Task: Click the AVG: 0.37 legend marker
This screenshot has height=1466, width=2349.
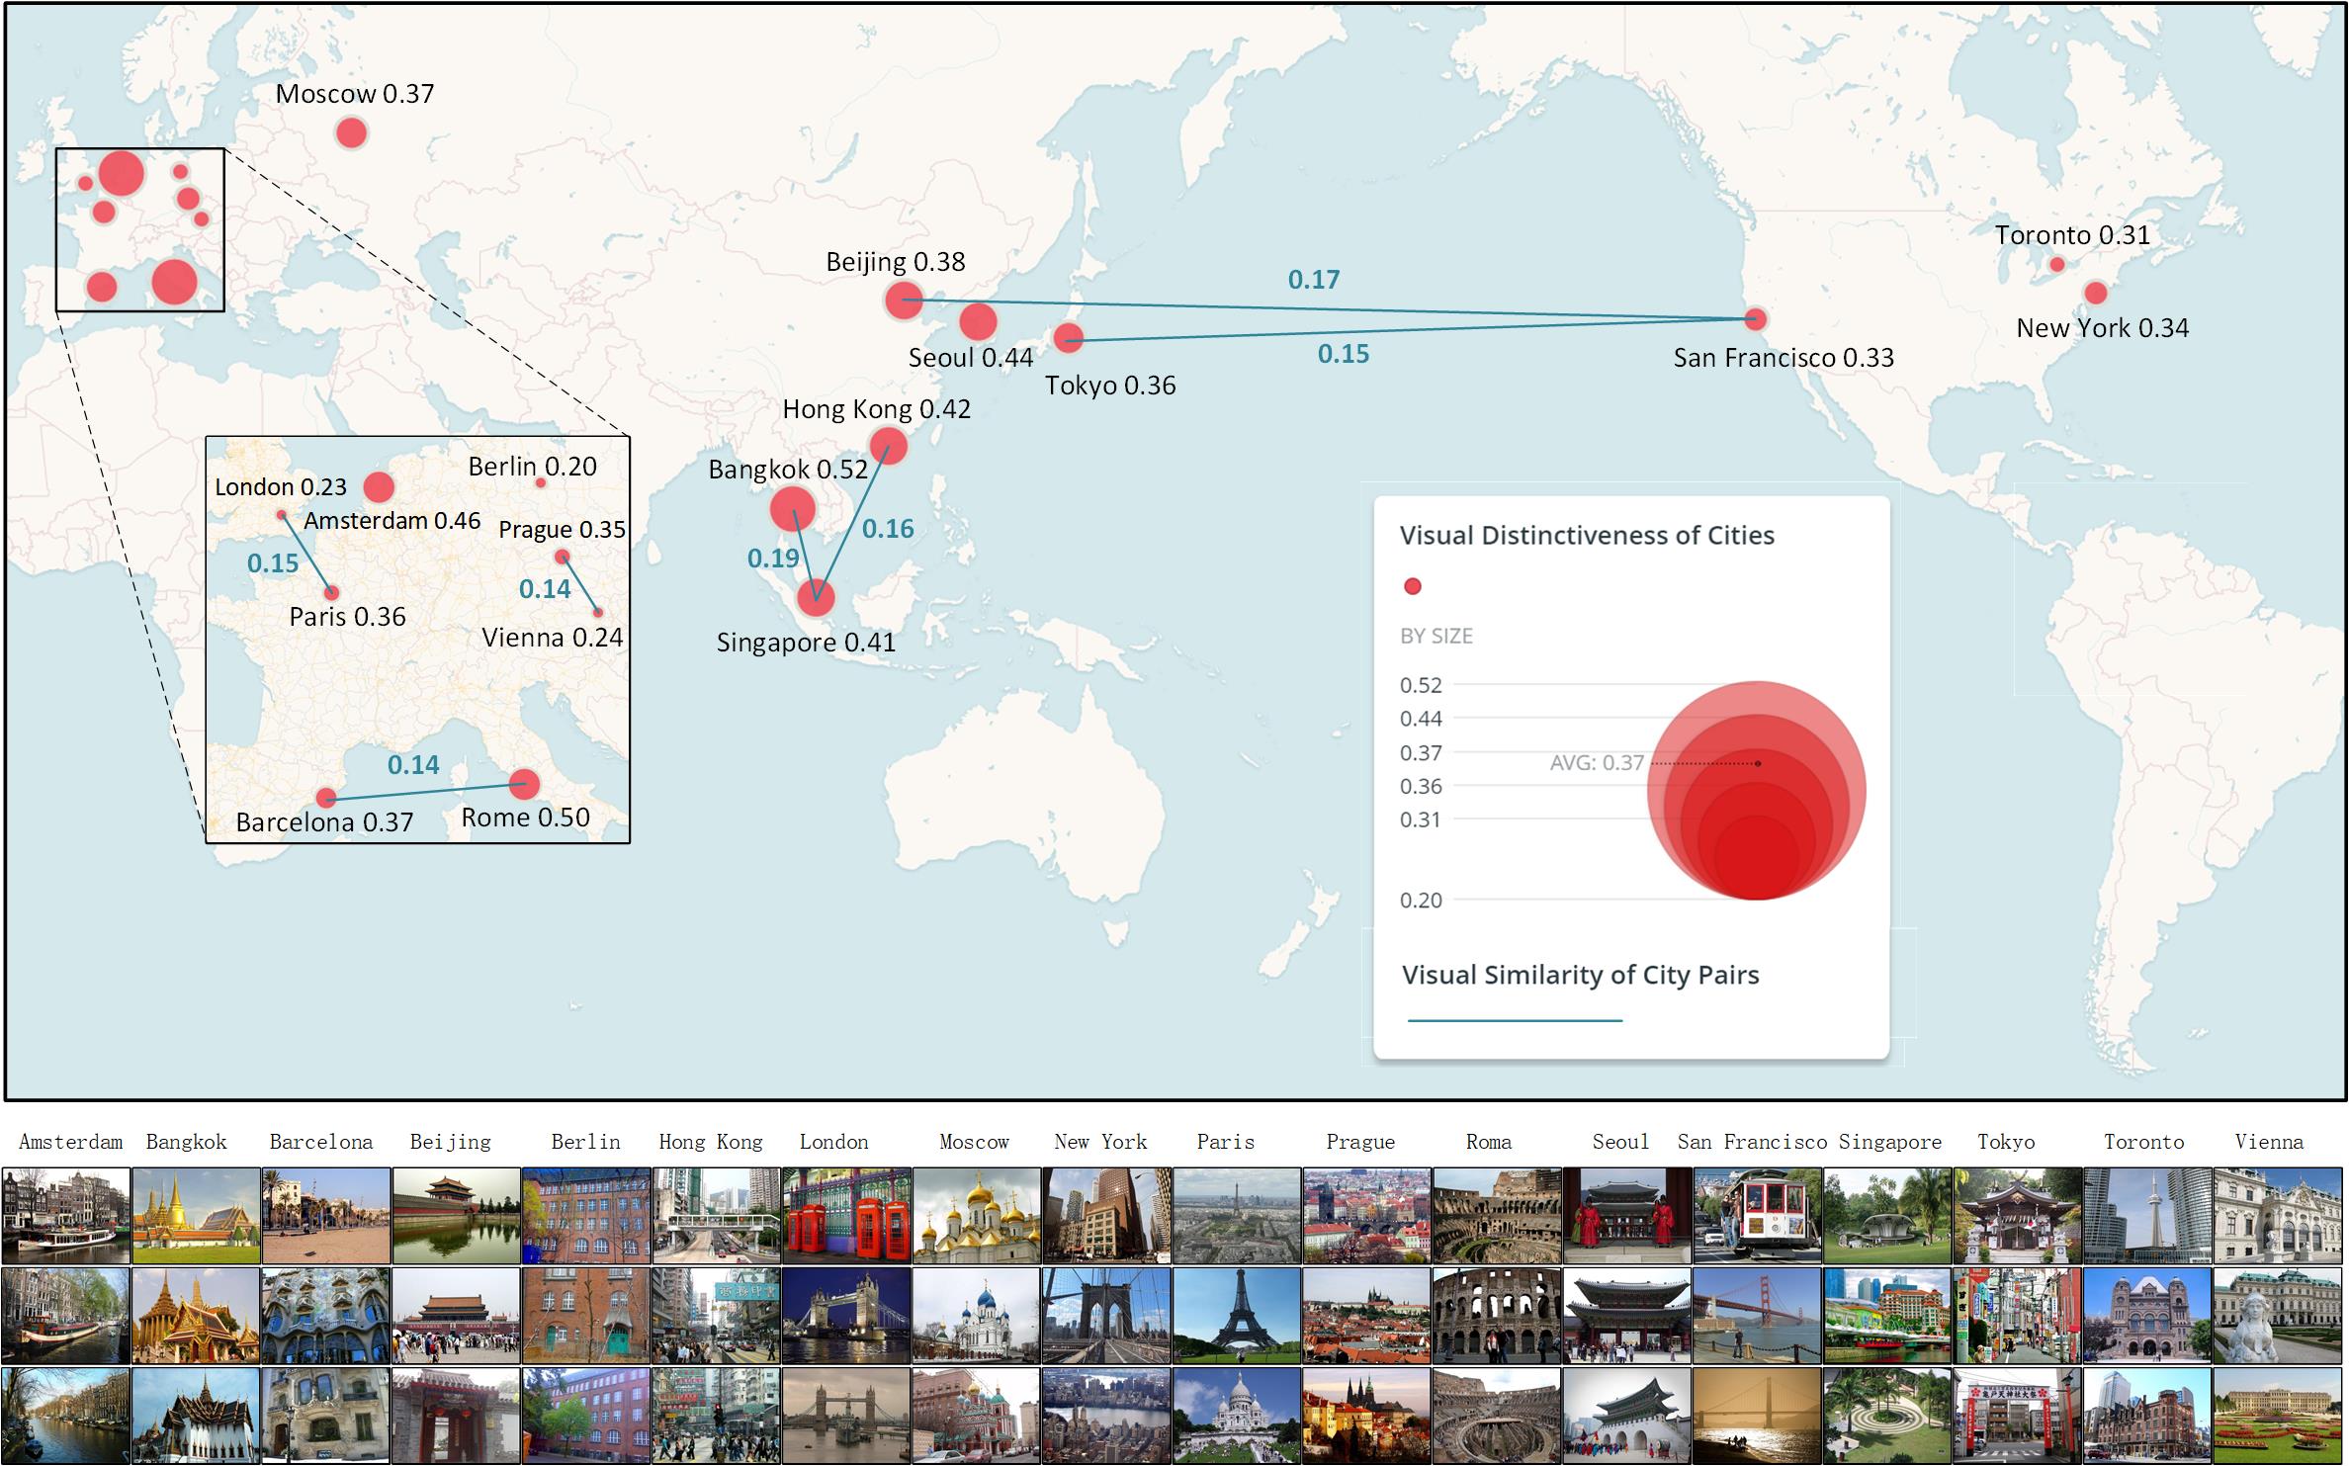Action: pyautogui.click(x=1597, y=763)
